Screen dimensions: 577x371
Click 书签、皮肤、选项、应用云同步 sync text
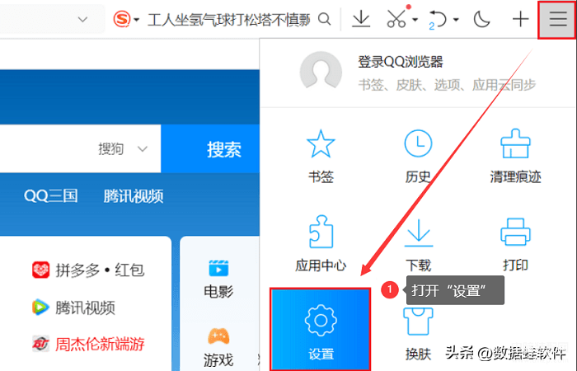(447, 85)
